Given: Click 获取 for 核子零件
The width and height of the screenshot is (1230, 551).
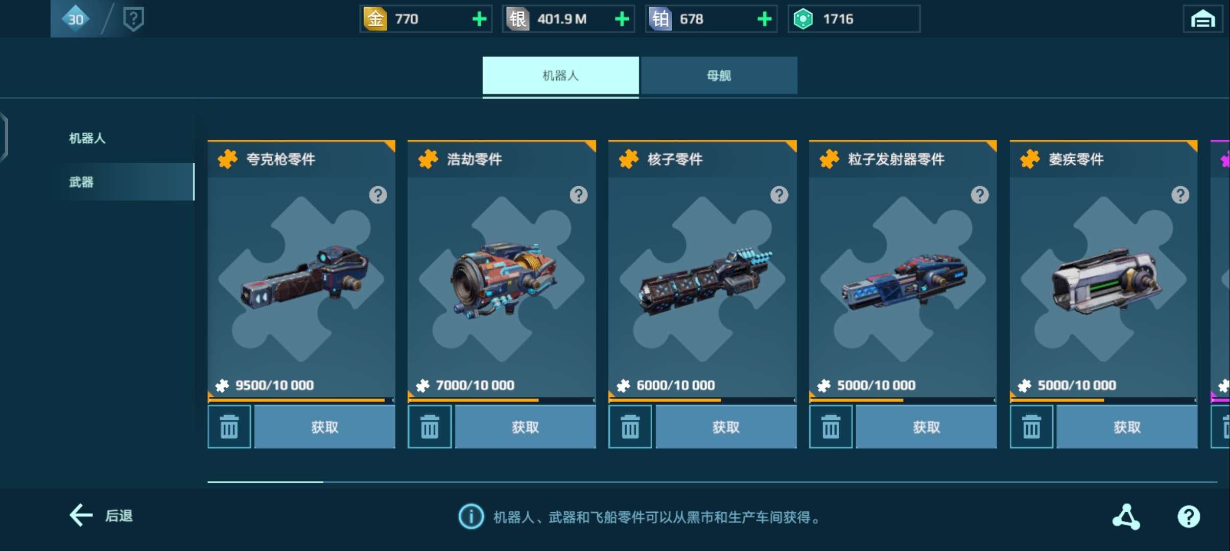Looking at the screenshot, I should click(726, 427).
